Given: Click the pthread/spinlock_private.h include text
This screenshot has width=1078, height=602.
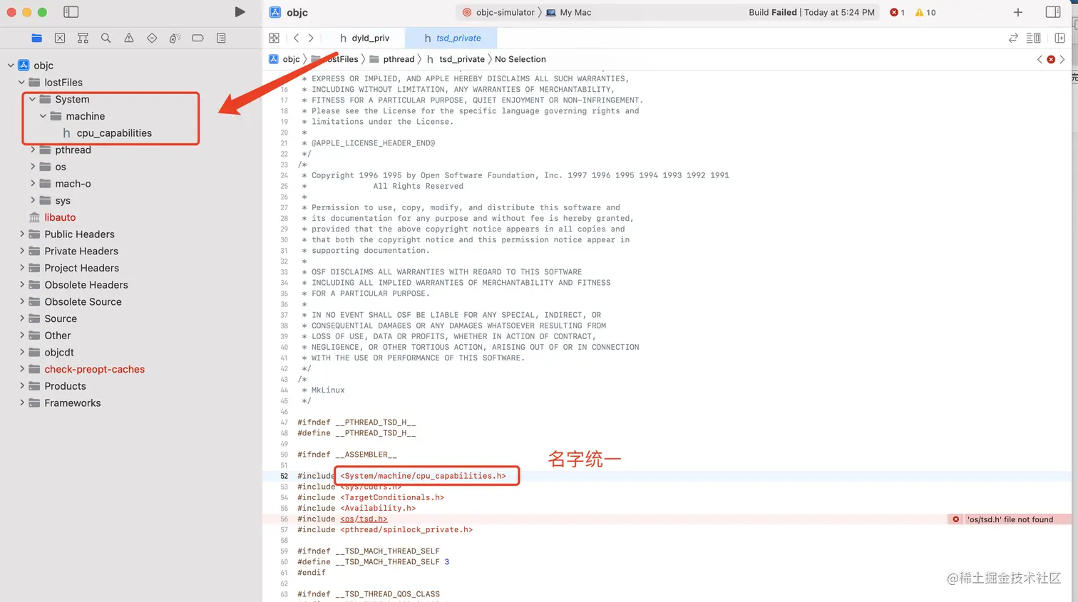Looking at the screenshot, I should coord(406,529).
